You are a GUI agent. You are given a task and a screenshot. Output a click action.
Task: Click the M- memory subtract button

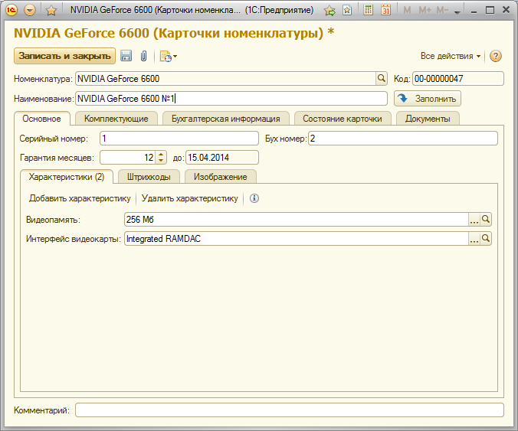(442, 11)
